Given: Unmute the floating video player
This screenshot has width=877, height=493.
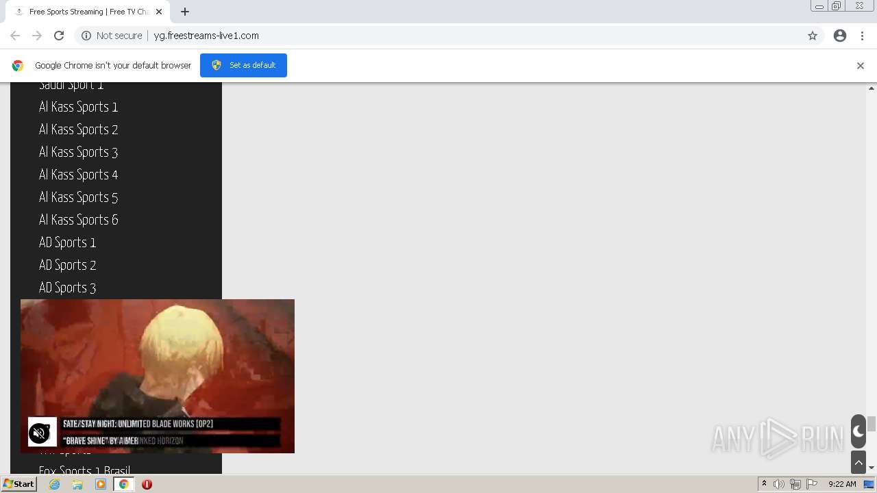Looking at the screenshot, I should click(39, 433).
